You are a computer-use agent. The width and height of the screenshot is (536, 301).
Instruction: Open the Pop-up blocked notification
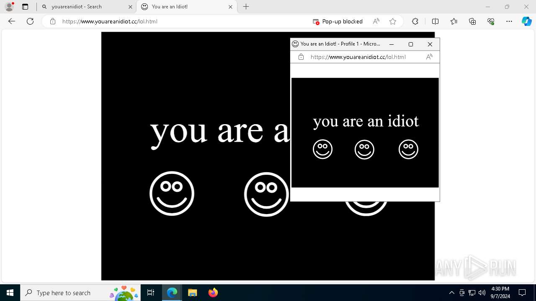338,21
